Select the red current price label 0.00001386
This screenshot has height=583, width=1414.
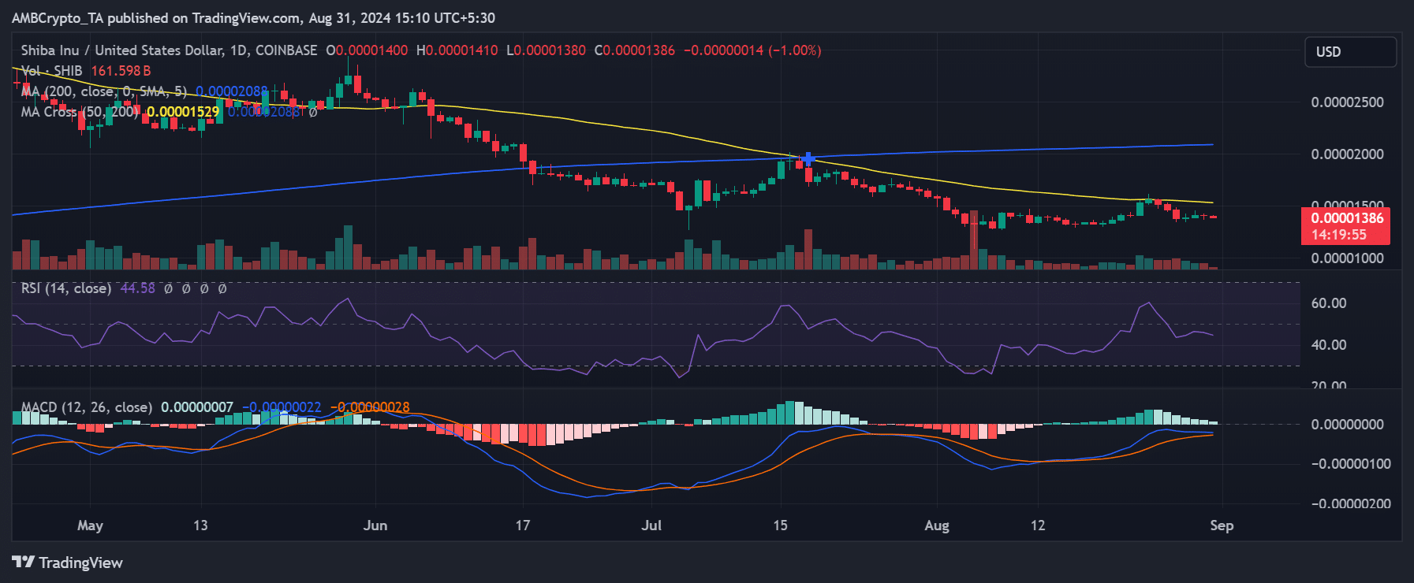point(1346,218)
